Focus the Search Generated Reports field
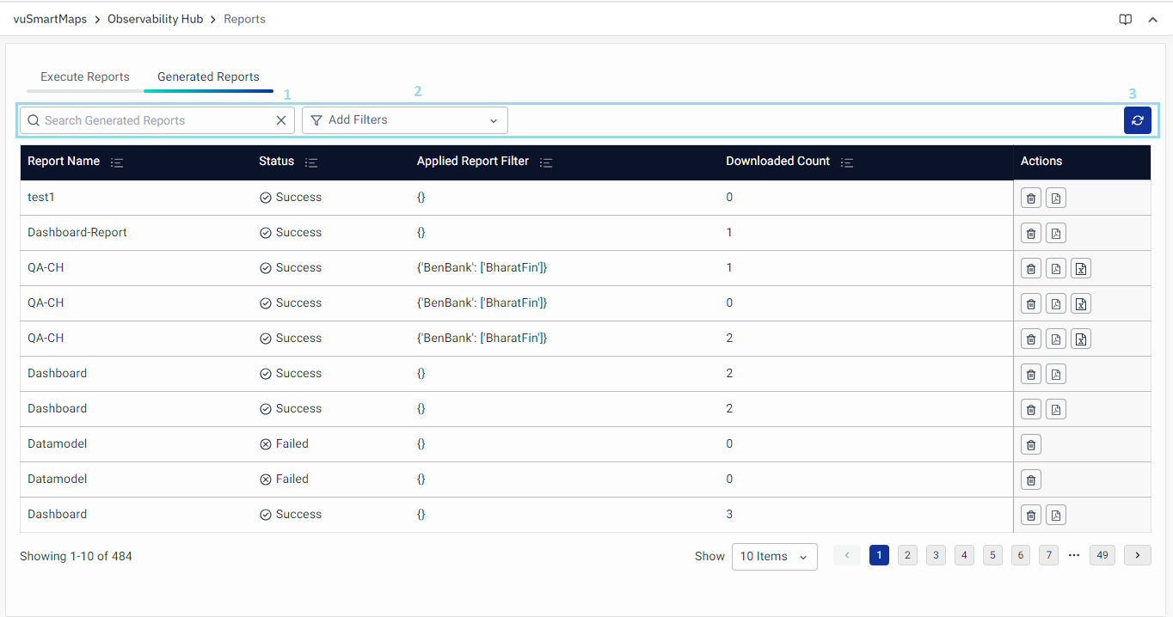 155,120
